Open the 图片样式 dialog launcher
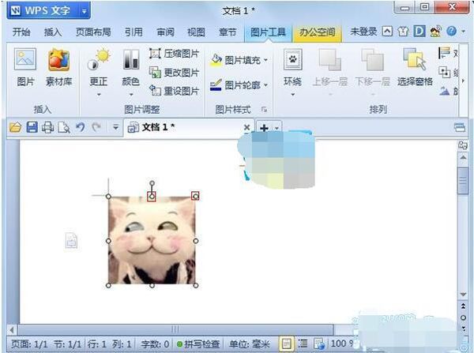 point(264,110)
